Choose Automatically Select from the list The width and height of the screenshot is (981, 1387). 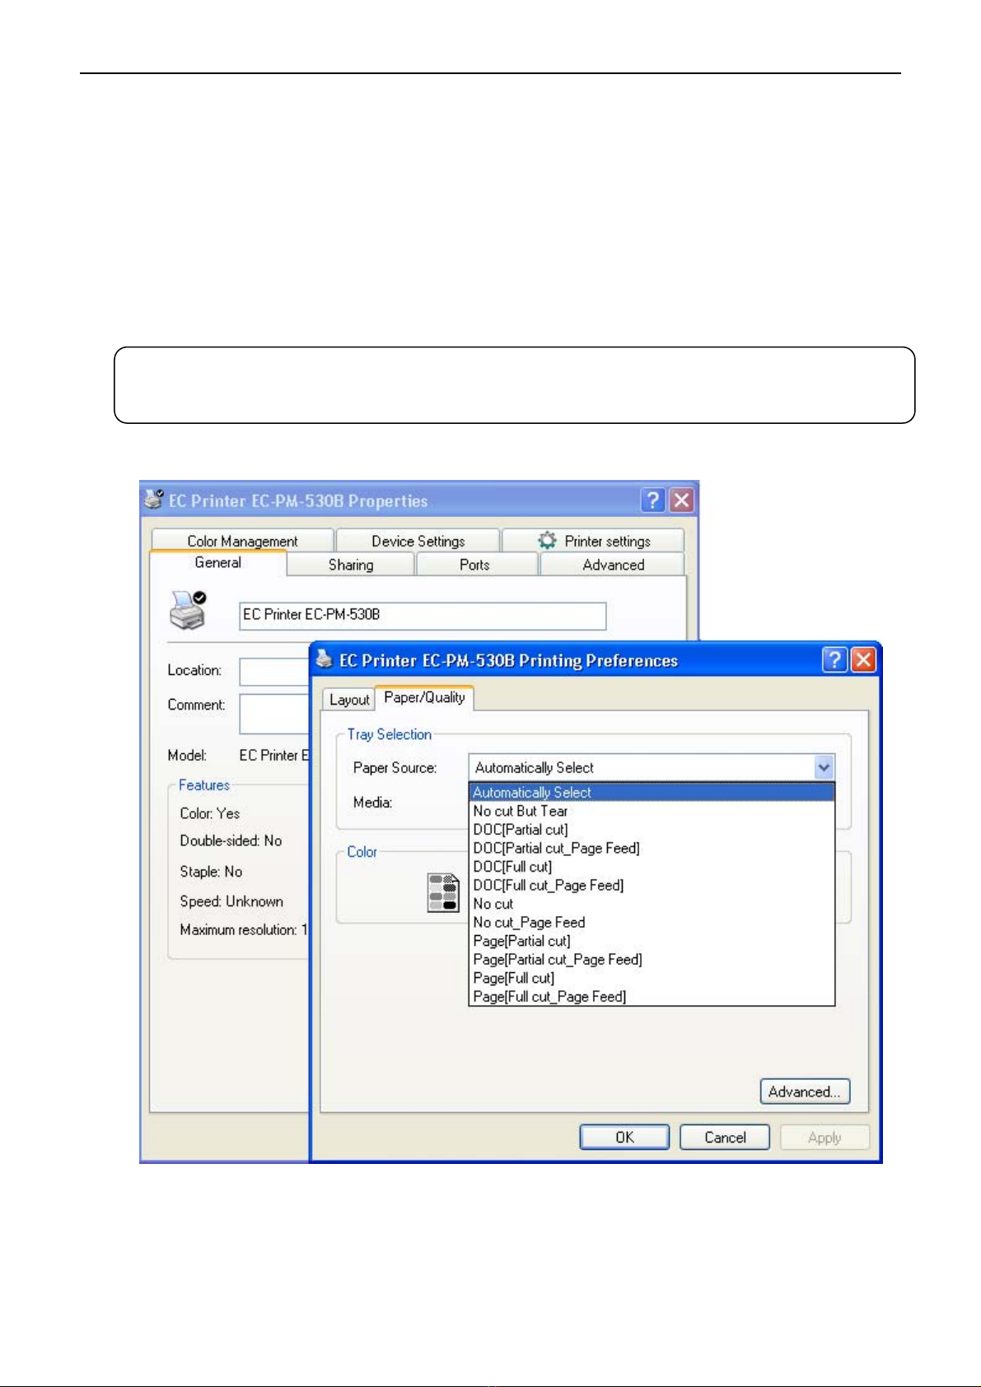coord(652,792)
